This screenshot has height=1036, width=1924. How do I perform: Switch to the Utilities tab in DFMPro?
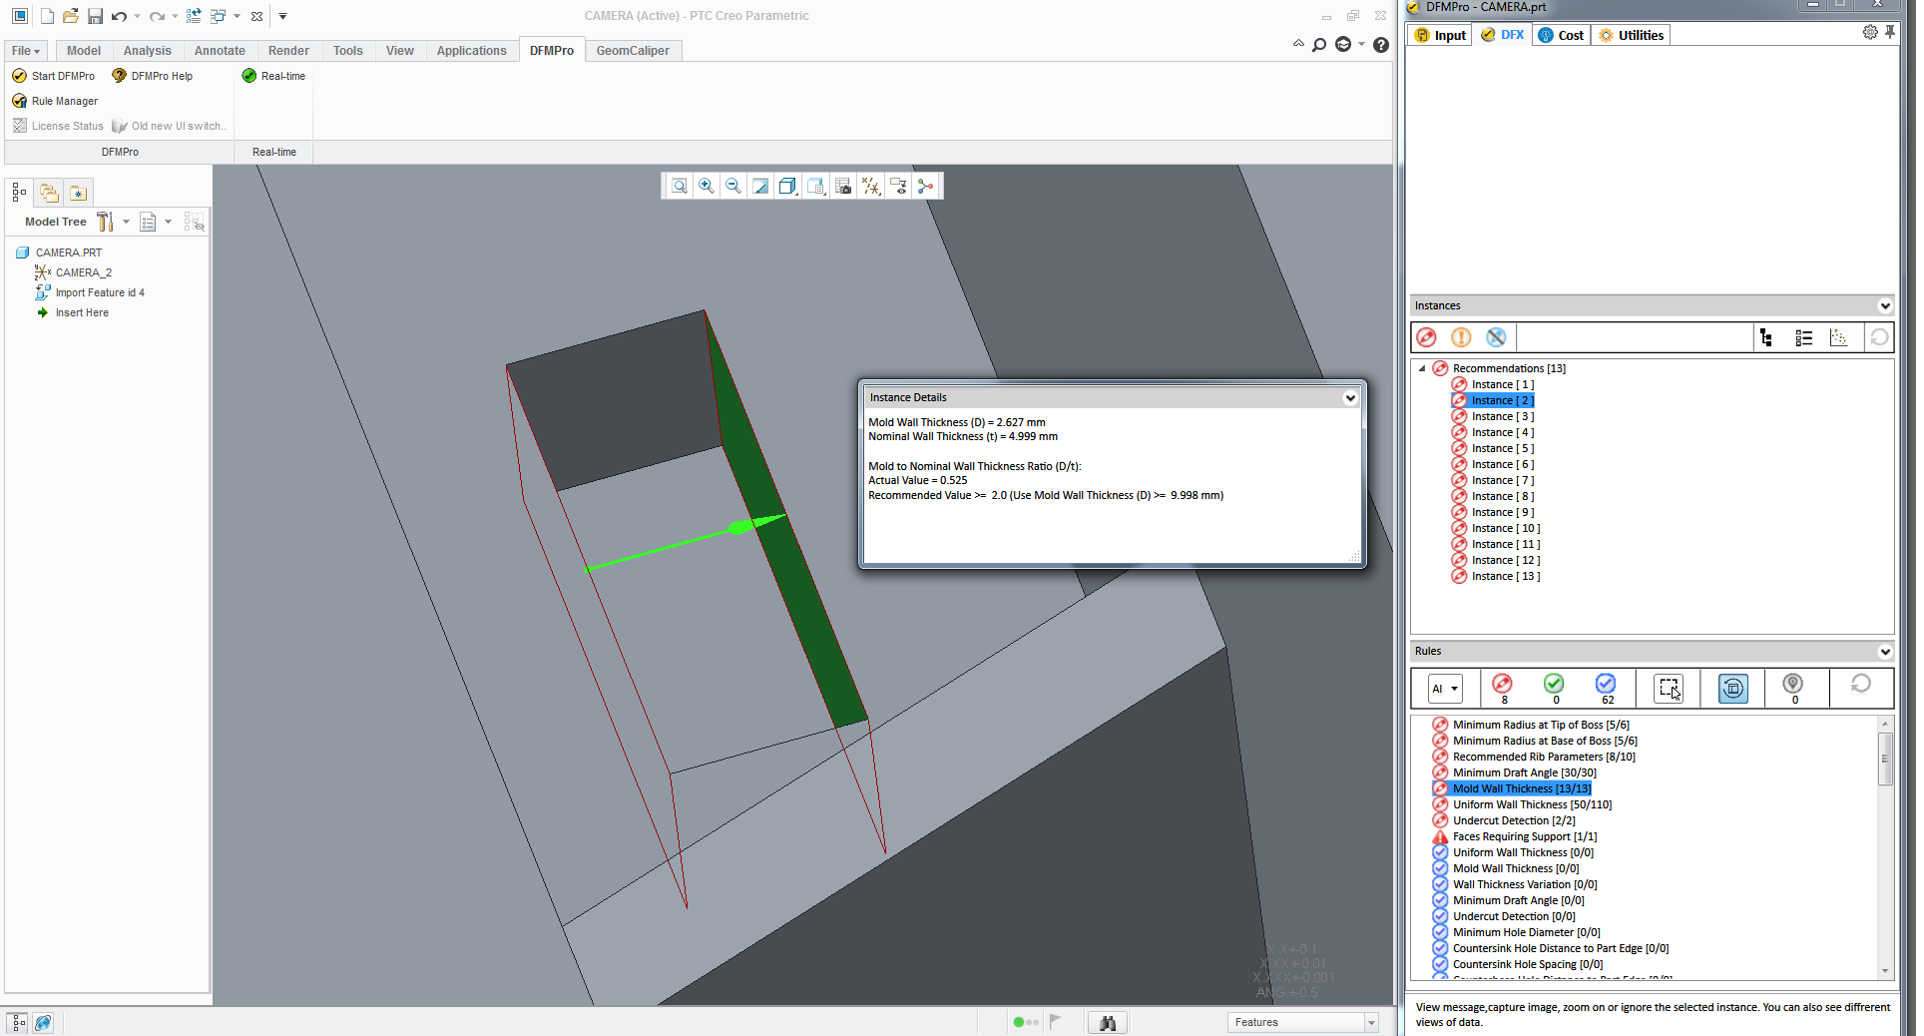pyautogui.click(x=1631, y=35)
